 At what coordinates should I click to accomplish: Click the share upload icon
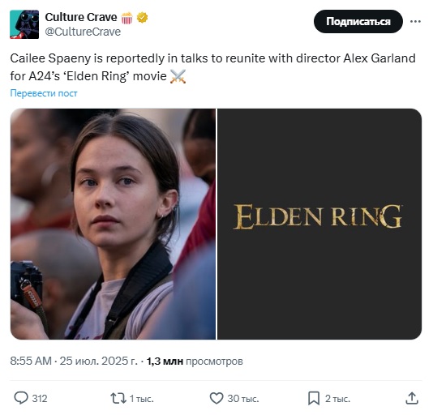pyautogui.click(x=412, y=398)
